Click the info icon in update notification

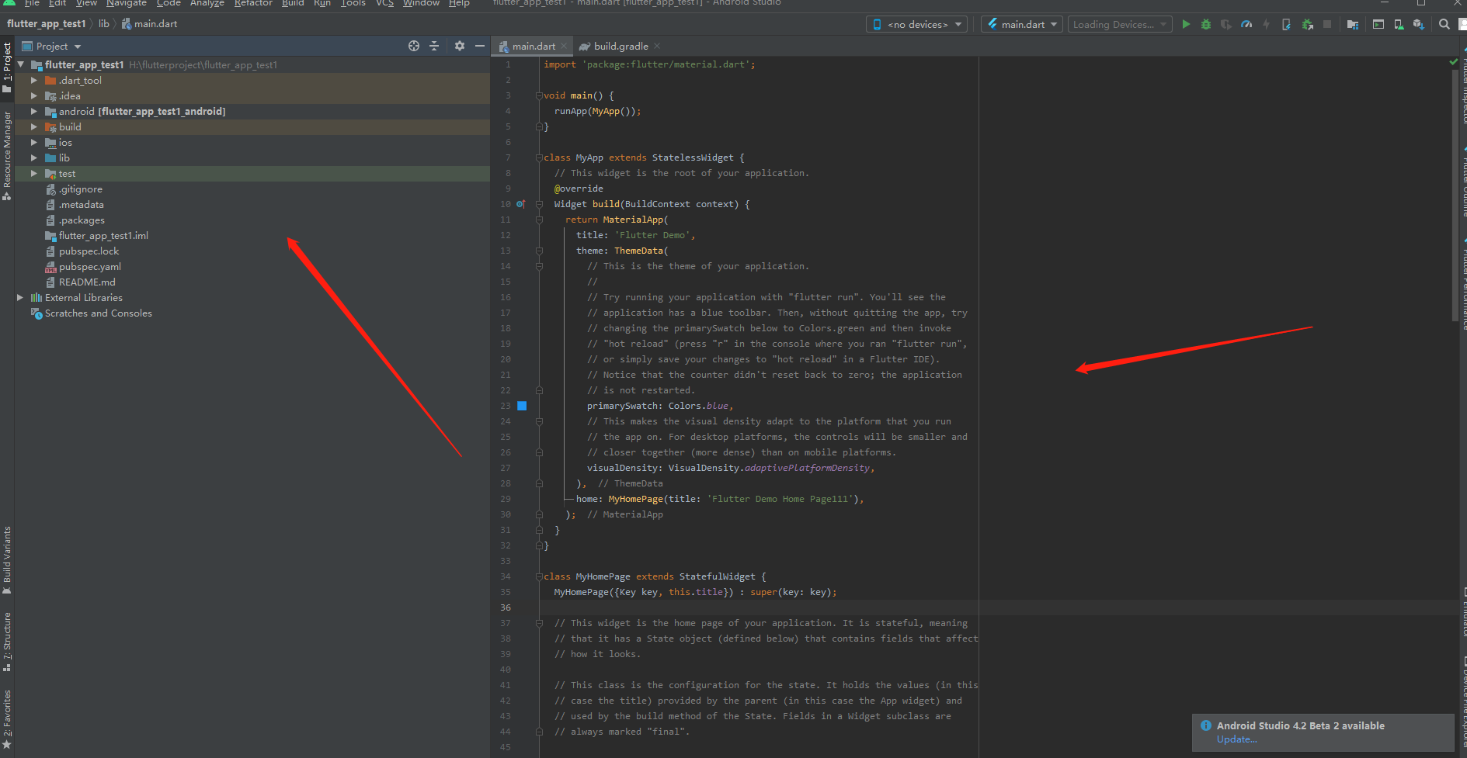click(1206, 725)
